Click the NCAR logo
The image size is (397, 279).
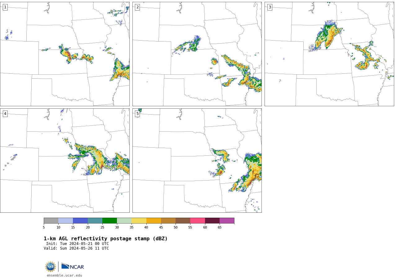tap(73, 266)
